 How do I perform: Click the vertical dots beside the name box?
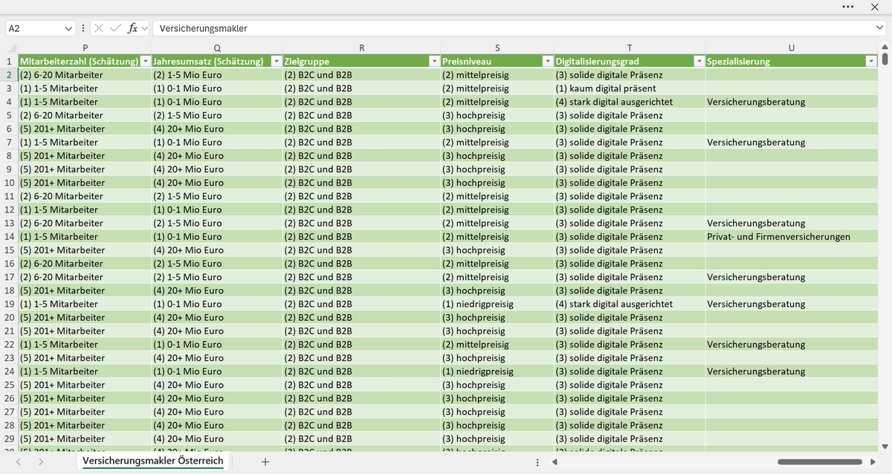tap(83, 28)
